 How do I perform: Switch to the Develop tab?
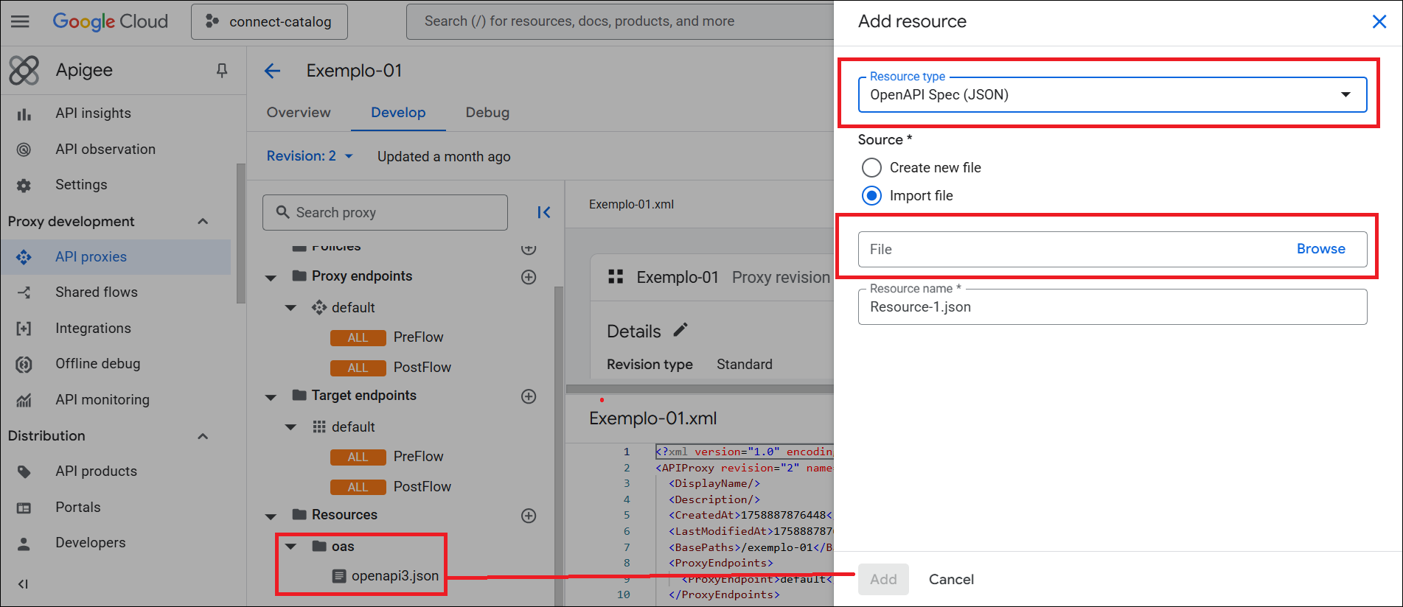pos(398,113)
